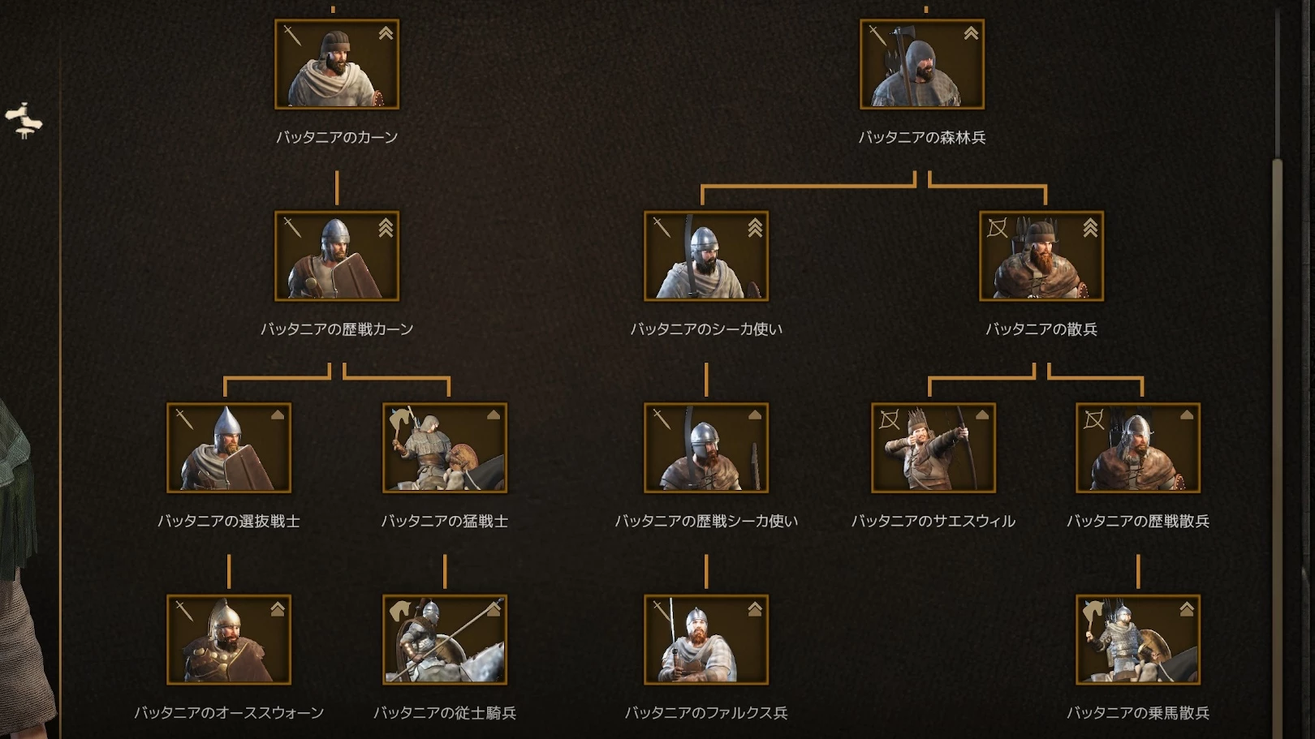The width and height of the screenshot is (1315, 739).
Task: Open the バッタニアの乗馬散兵 troop card
Action: [1138, 639]
